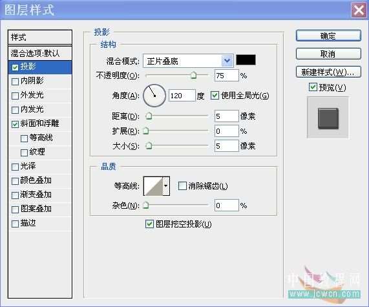Click the 距离 value field showing 5
Screen dimensions: 369x307
[226, 116]
